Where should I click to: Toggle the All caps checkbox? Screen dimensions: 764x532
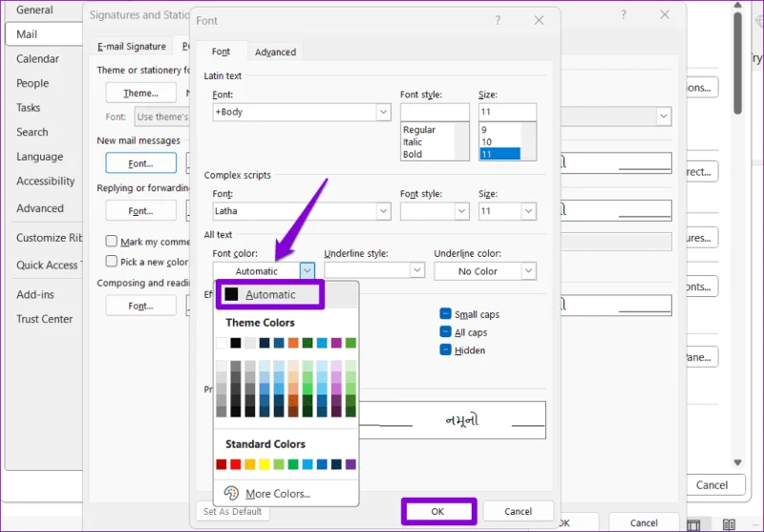[x=445, y=331]
